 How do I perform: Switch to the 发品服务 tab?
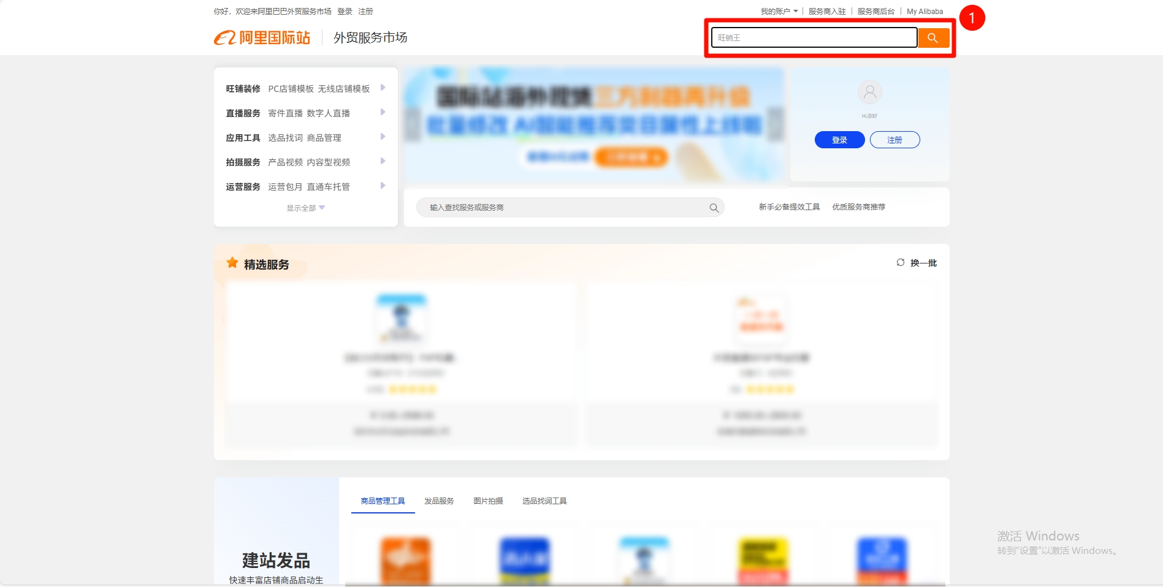439,501
